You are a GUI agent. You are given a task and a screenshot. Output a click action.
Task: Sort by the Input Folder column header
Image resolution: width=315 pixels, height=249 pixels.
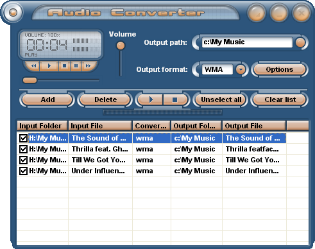click(x=42, y=126)
